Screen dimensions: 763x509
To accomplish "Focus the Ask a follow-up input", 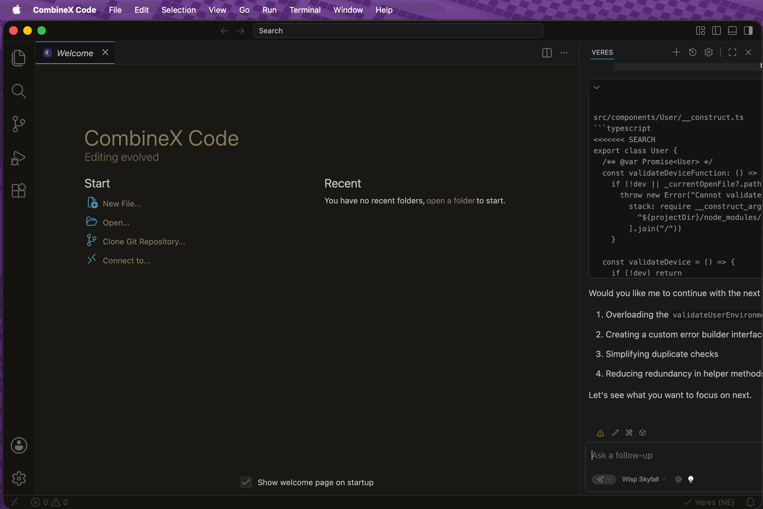I will tap(674, 455).
